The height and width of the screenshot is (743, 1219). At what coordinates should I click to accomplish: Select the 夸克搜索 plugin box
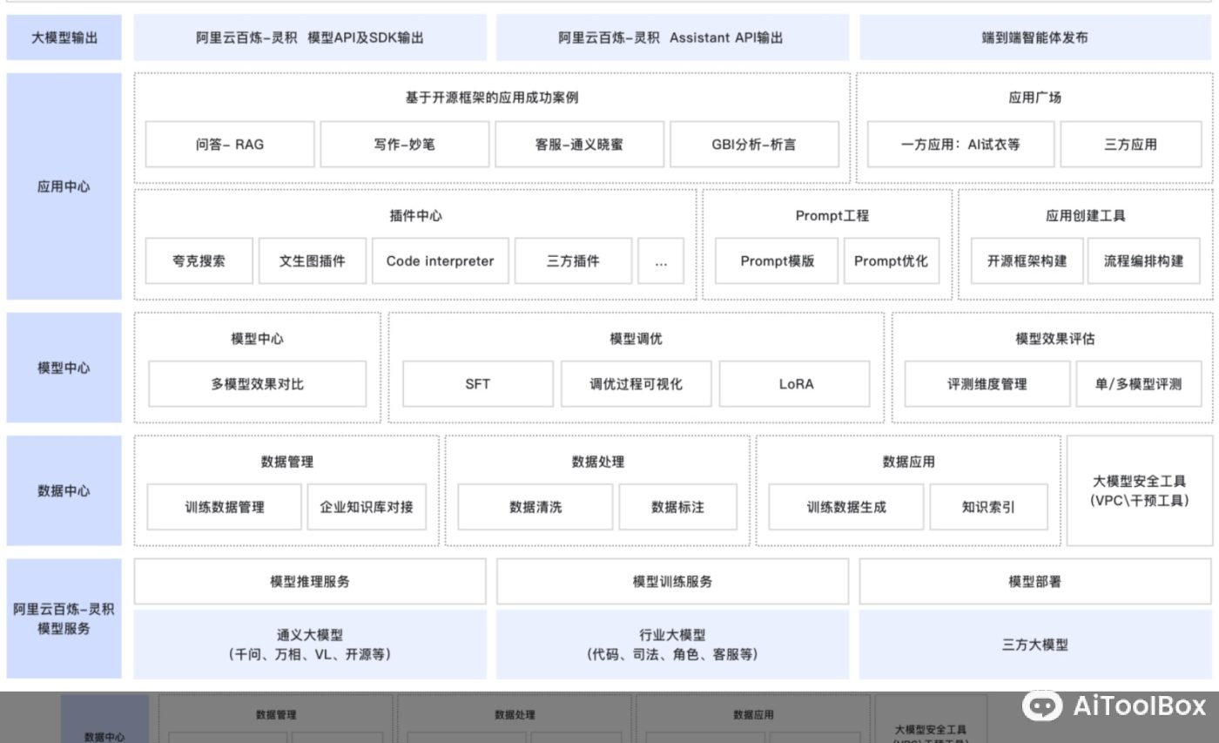(x=199, y=260)
